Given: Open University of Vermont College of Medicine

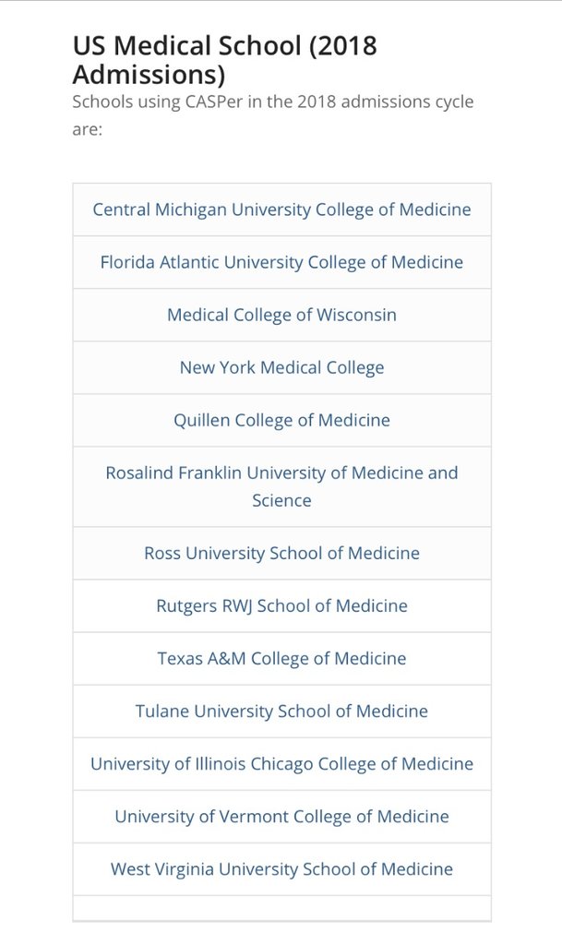Looking at the screenshot, I should coord(281,816).
